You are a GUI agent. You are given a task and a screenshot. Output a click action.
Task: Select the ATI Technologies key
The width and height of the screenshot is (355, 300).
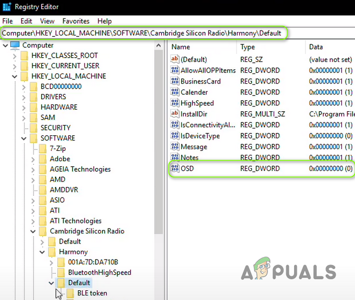pos(75,221)
